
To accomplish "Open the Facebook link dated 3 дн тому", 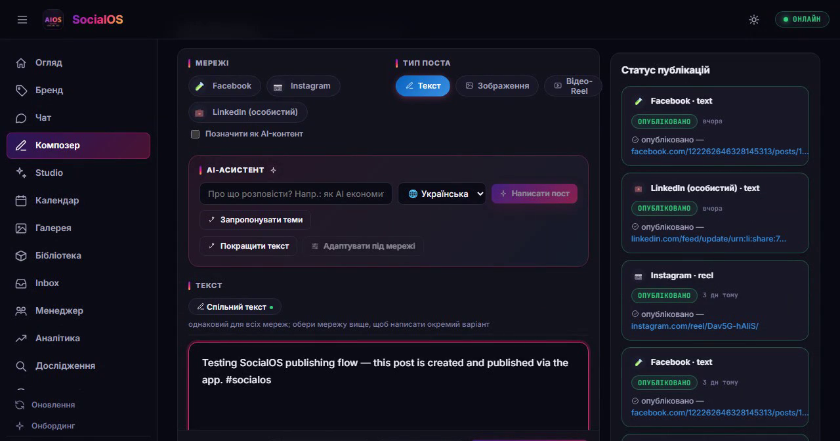I will (720, 413).
